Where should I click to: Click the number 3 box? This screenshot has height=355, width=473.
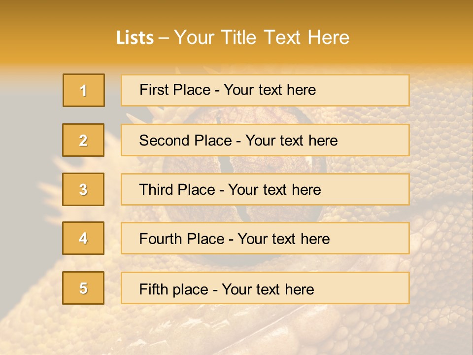point(83,189)
